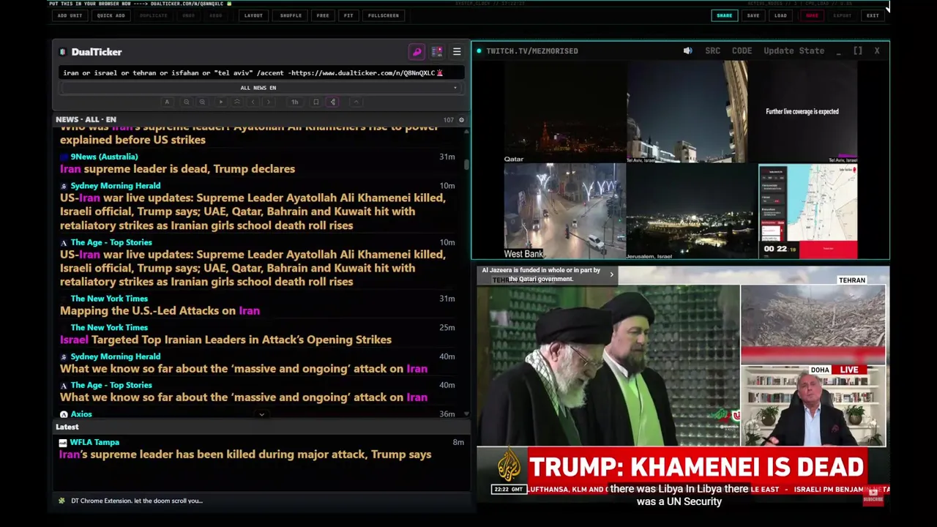Enter FULLSCREEN mode from toolbar

384,15
